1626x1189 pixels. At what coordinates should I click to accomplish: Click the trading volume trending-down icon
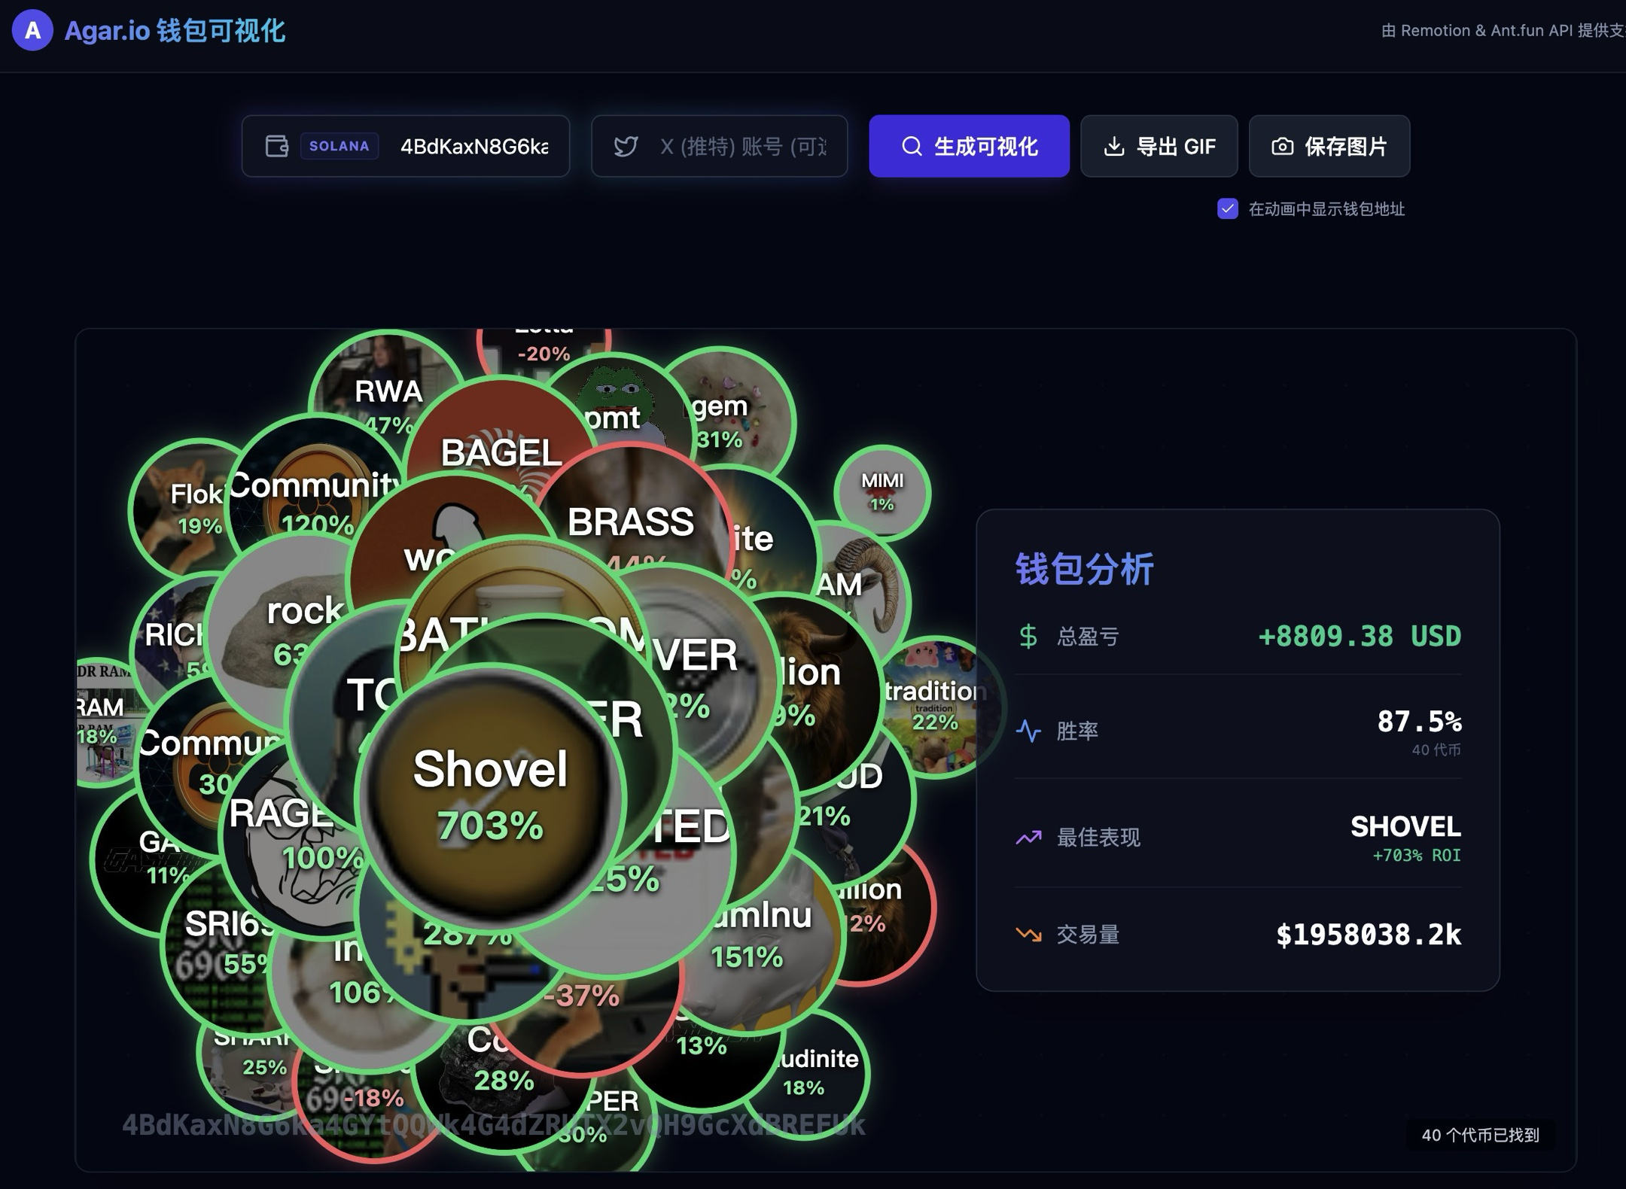(1028, 935)
